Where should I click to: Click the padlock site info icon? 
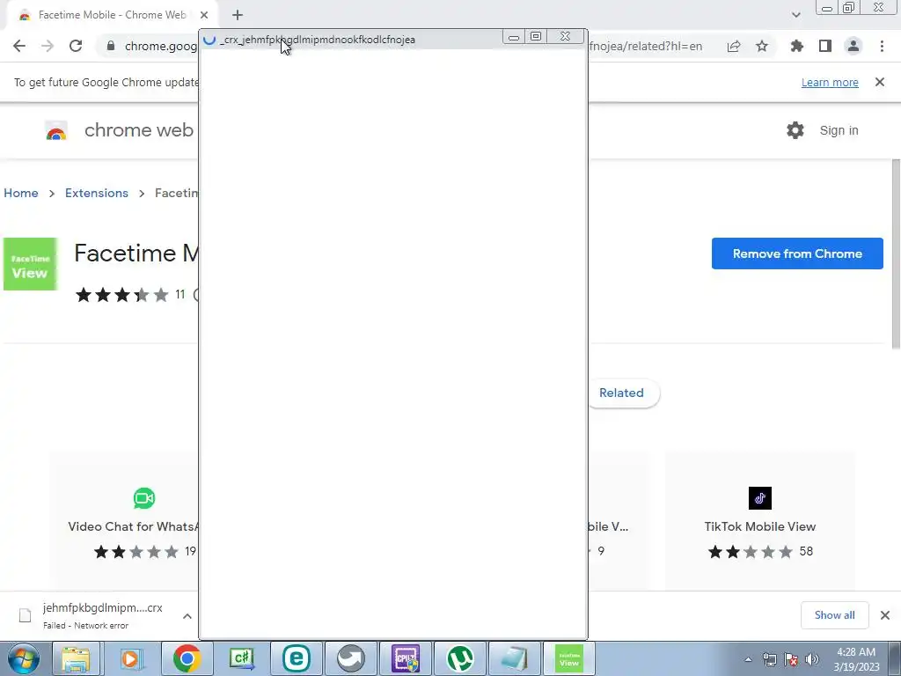(x=111, y=46)
